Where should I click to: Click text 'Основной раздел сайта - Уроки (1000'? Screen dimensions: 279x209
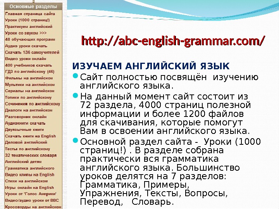pyautogui.click(x=170, y=142)
